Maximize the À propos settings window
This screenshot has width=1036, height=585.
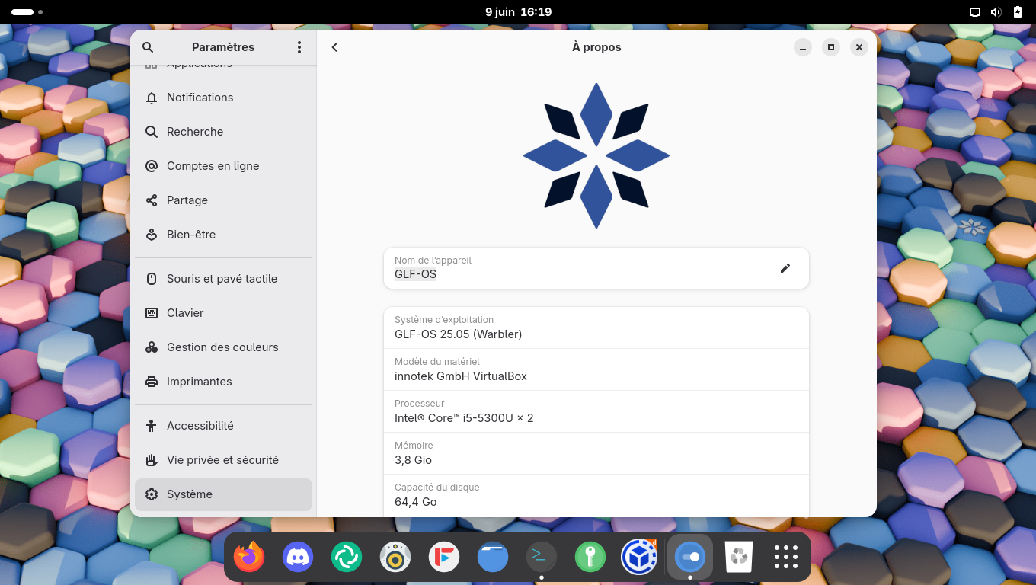[831, 47]
